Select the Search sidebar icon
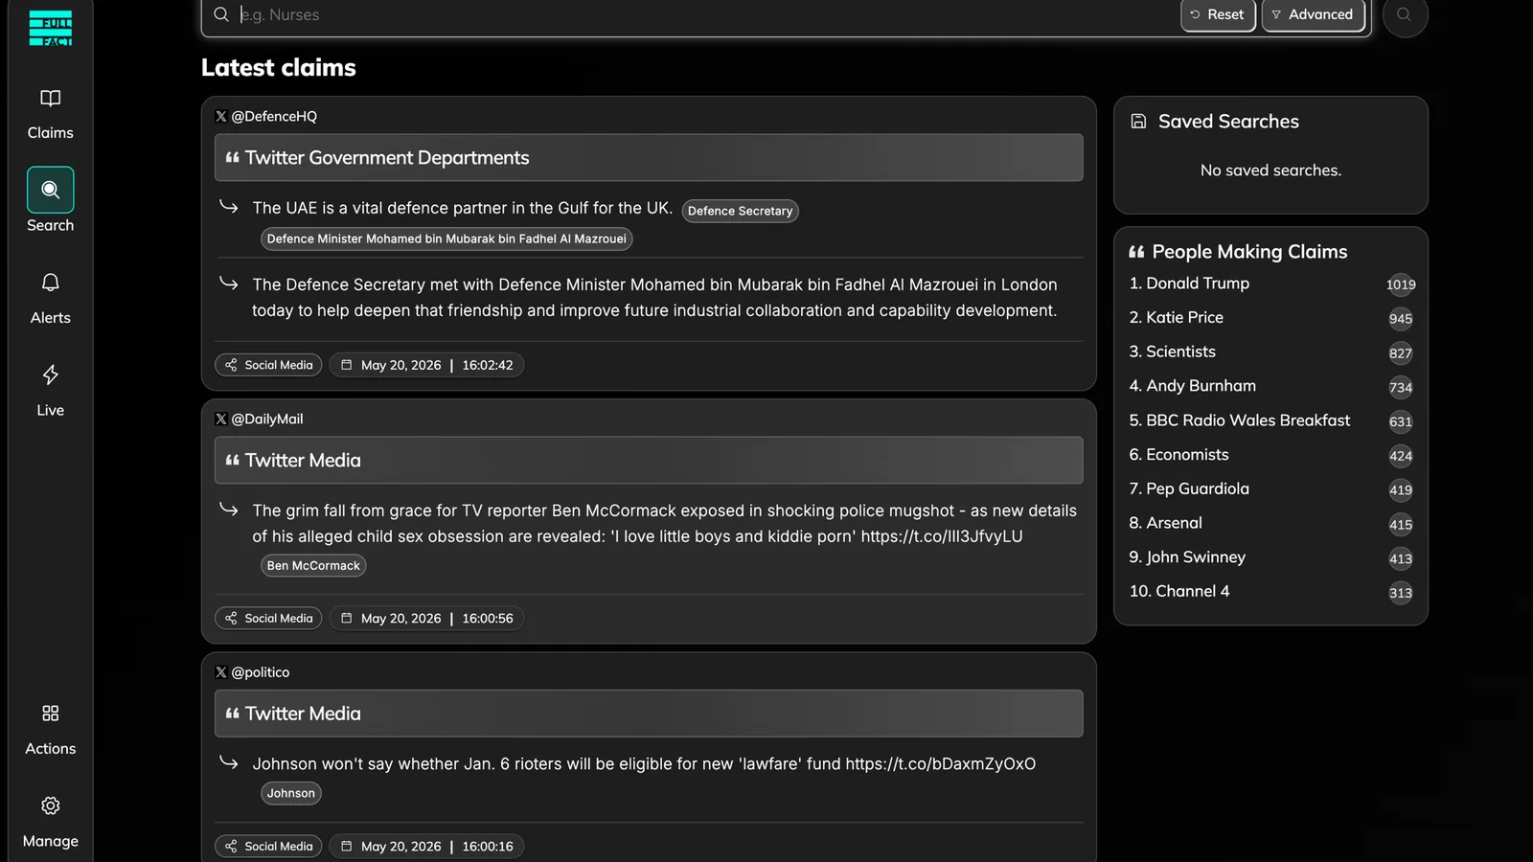The image size is (1533, 862). (50, 190)
